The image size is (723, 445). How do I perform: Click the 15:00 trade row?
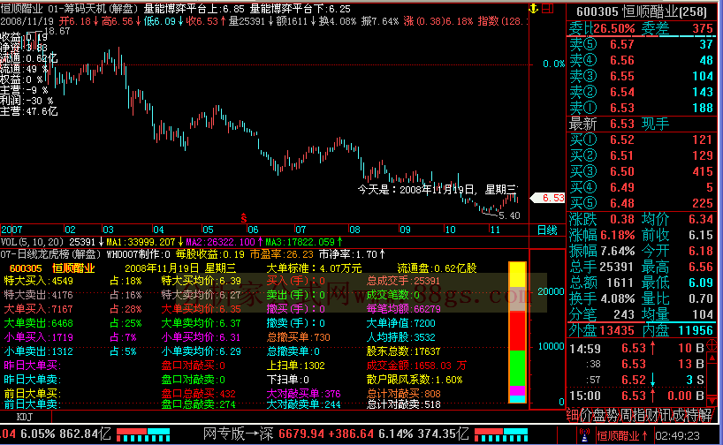pyautogui.click(x=636, y=396)
